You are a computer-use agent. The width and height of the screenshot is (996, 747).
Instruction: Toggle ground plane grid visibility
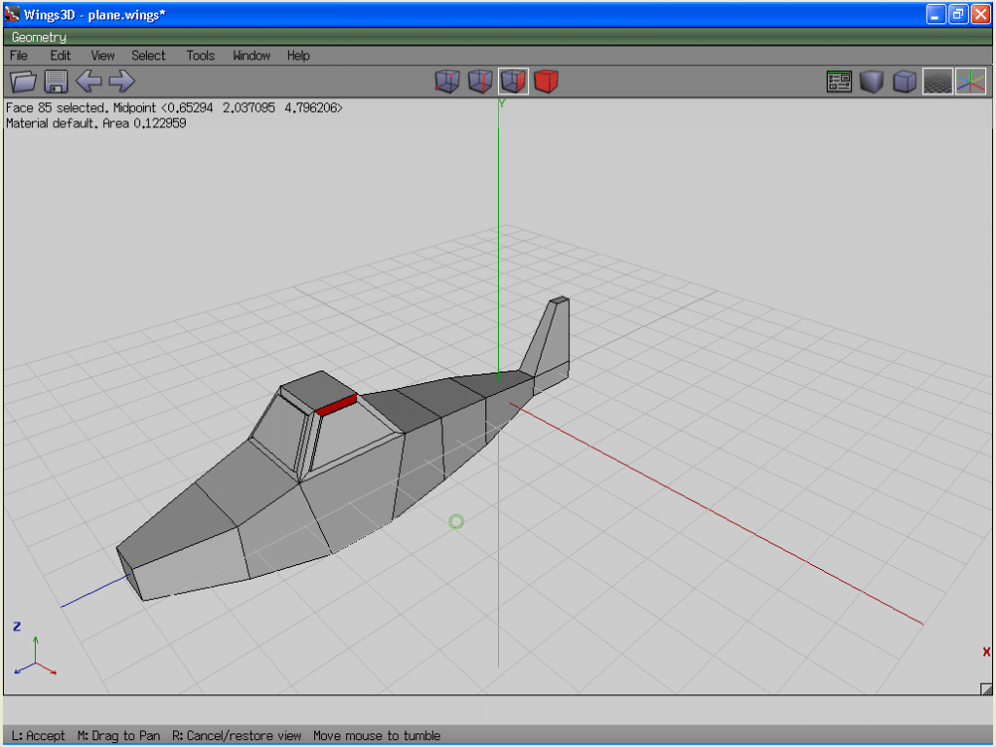(938, 82)
